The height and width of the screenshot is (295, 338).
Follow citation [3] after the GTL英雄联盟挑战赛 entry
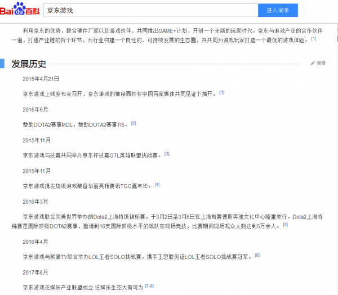click(x=167, y=153)
